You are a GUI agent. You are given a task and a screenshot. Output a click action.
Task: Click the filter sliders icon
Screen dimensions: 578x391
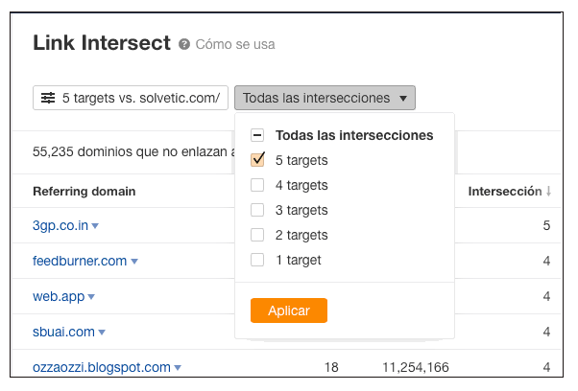pyautogui.click(x=47, y=98)
